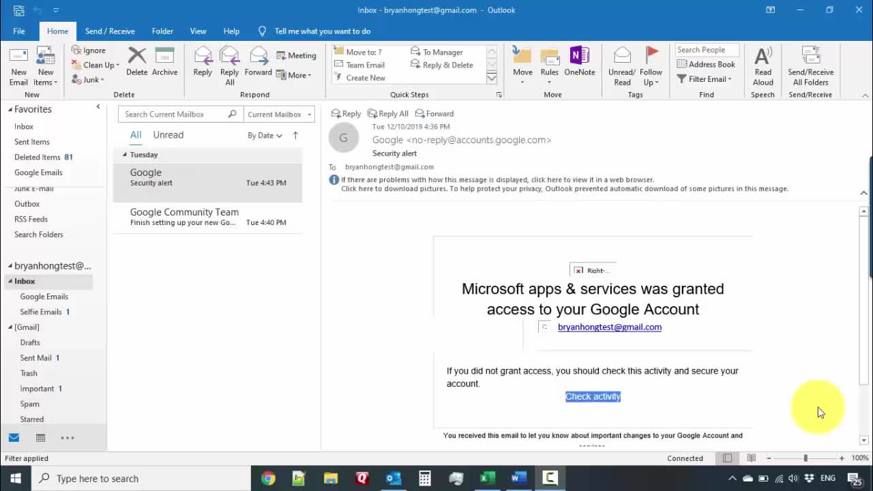
Task: Adjust the zoom slider in status bar
Action: coord(805,458)
